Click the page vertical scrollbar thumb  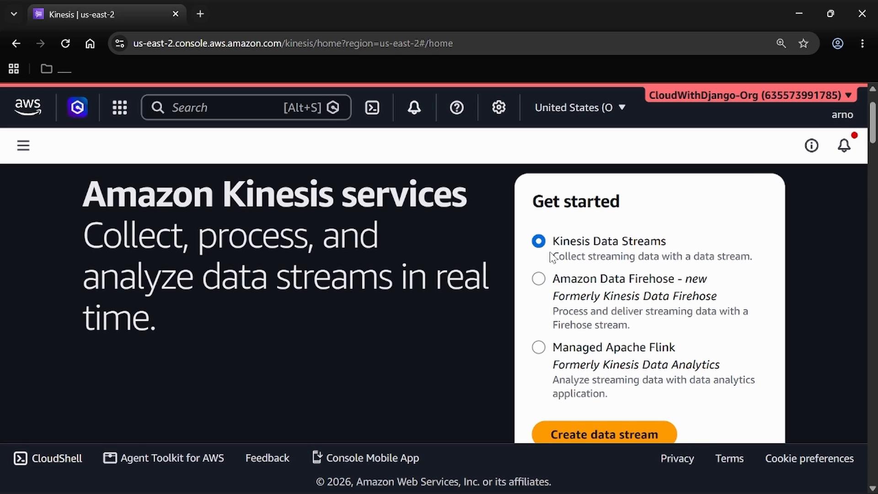pos(873,123)
